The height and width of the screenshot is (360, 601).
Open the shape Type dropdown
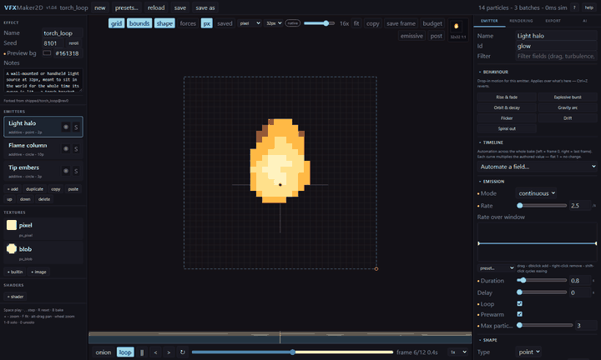tap(528, 352)
